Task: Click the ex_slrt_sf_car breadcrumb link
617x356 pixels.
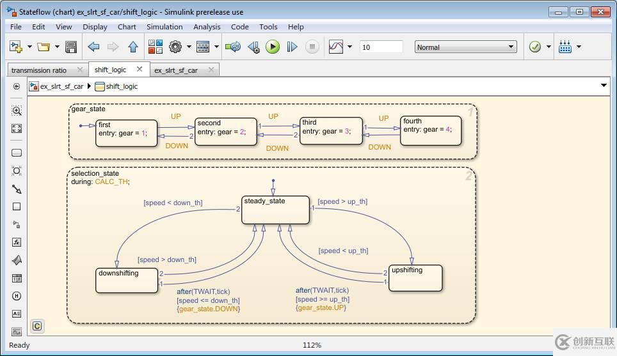Action: click(x=61, y=86)
